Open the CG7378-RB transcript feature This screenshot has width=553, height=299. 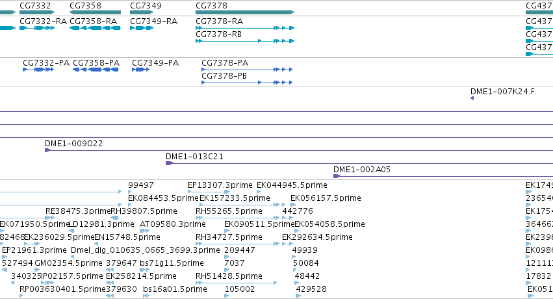[245, 41]
